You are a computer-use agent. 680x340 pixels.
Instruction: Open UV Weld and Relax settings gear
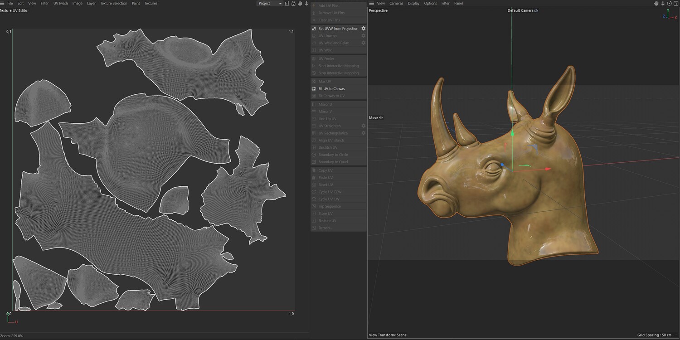pyautogui.click(x=363, y=43)
